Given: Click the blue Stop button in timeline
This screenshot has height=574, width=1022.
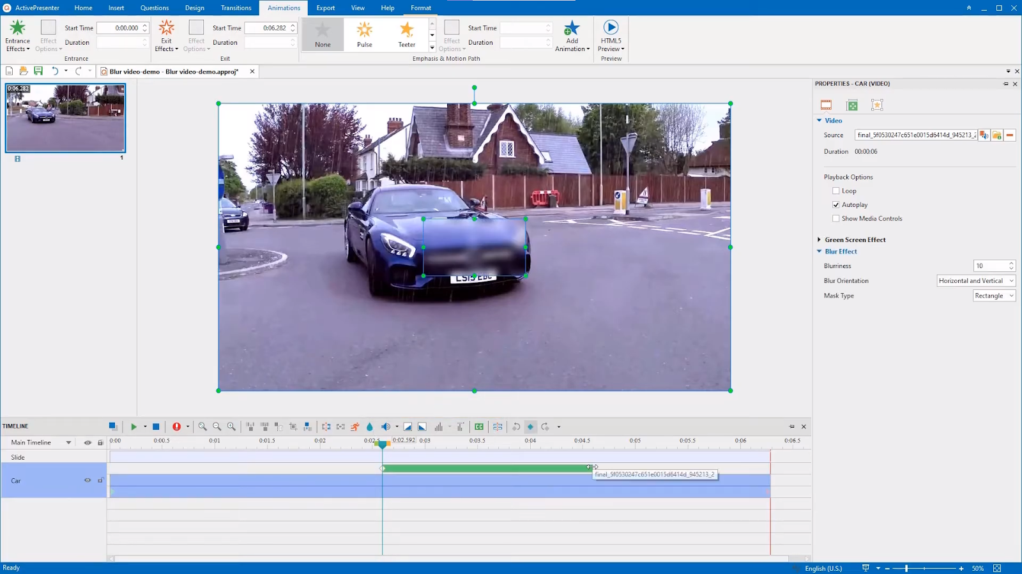Looking at the screenshot, I should click(x=156, y=427).
